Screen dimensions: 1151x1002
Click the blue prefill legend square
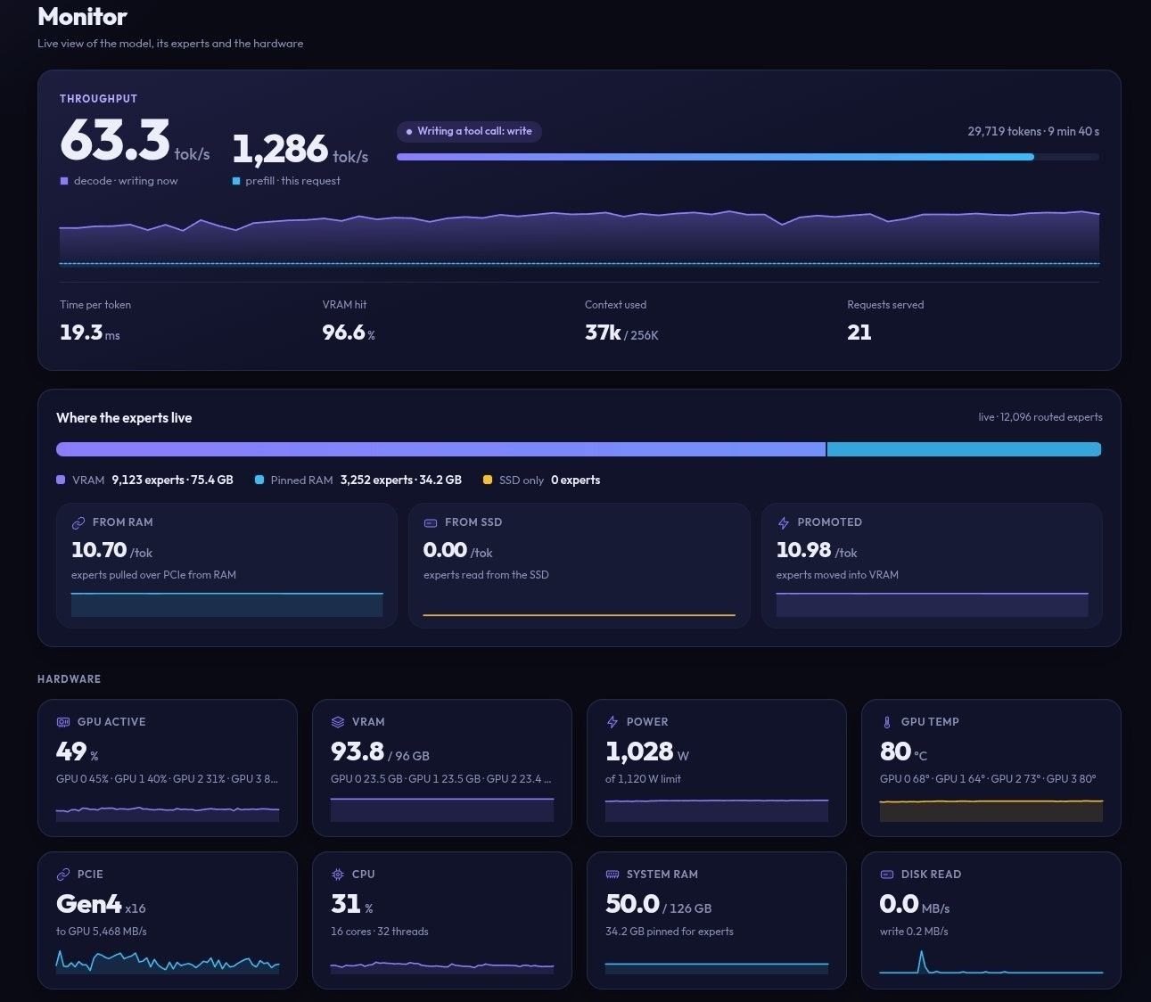(236, 181)
